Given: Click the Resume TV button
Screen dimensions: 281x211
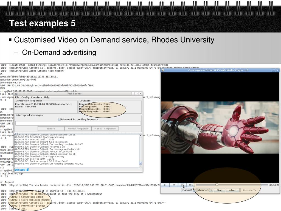Looking at the screenshot, I should click(x=250, y=190).
